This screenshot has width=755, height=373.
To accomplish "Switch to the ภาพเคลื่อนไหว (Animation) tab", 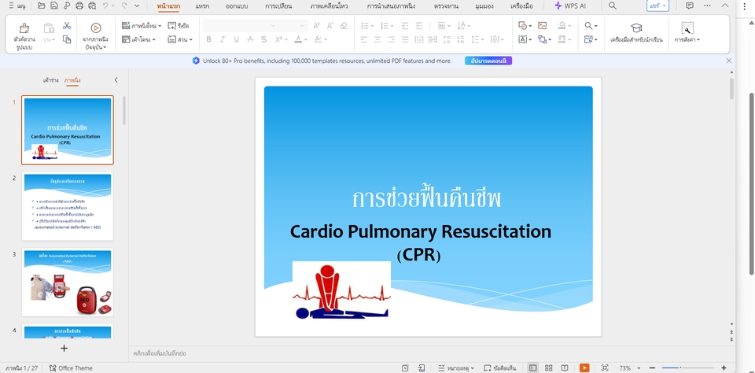I will [330, 6].
